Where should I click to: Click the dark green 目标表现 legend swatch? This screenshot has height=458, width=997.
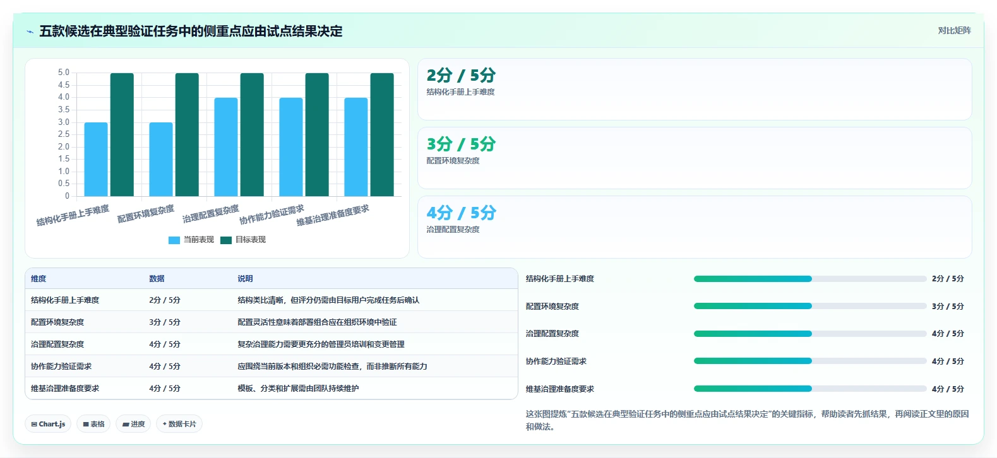pos(226,240)
